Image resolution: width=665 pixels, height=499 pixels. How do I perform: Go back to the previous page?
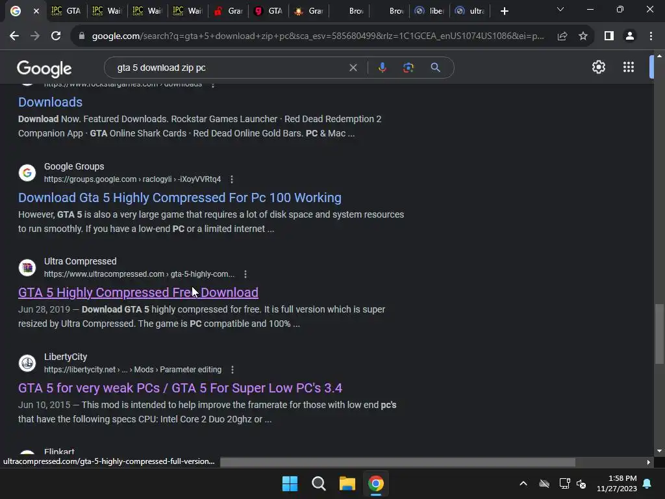[x=14, y=36]
